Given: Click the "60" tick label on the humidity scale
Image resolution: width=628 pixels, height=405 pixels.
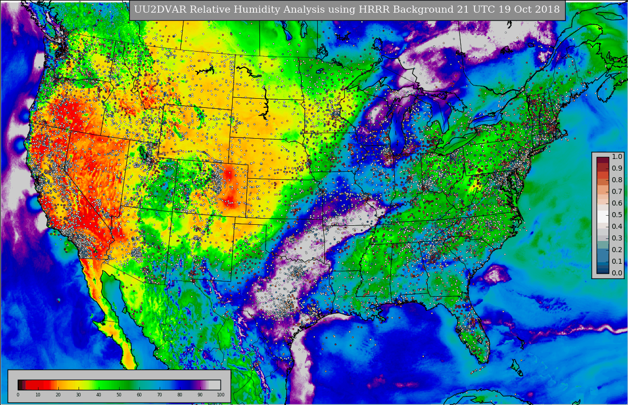Looking at the screenshot, I should [x=139, y=395].
